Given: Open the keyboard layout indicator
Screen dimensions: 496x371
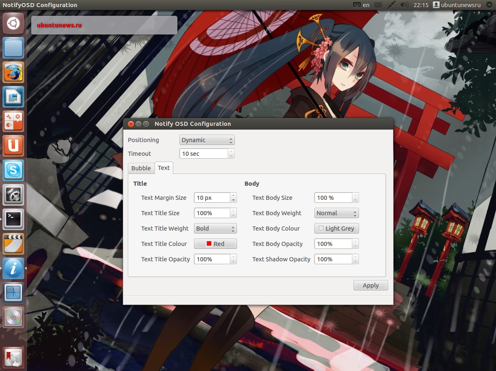Looking at the screenshot, I should point(361,5).
